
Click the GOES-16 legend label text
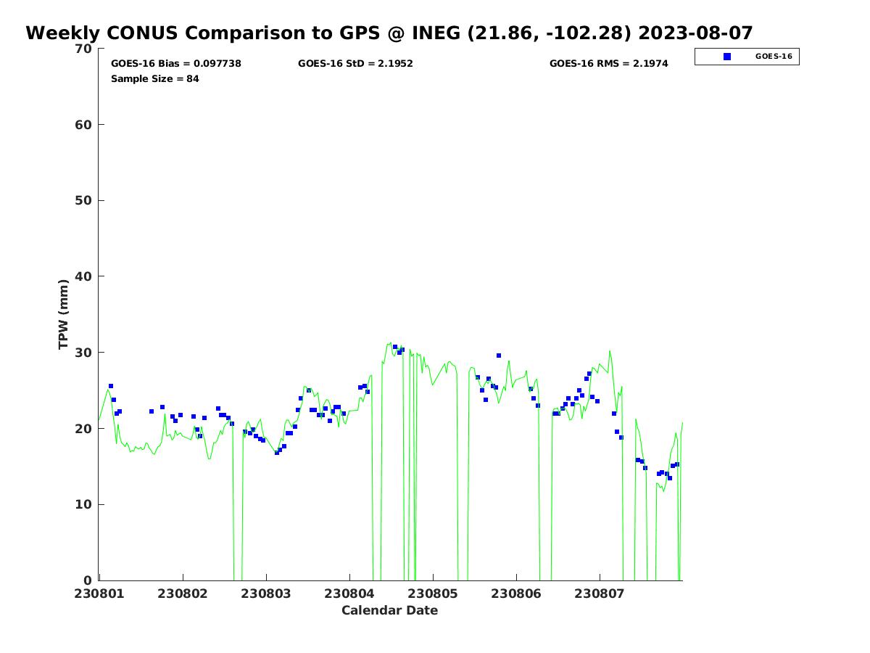774,57
